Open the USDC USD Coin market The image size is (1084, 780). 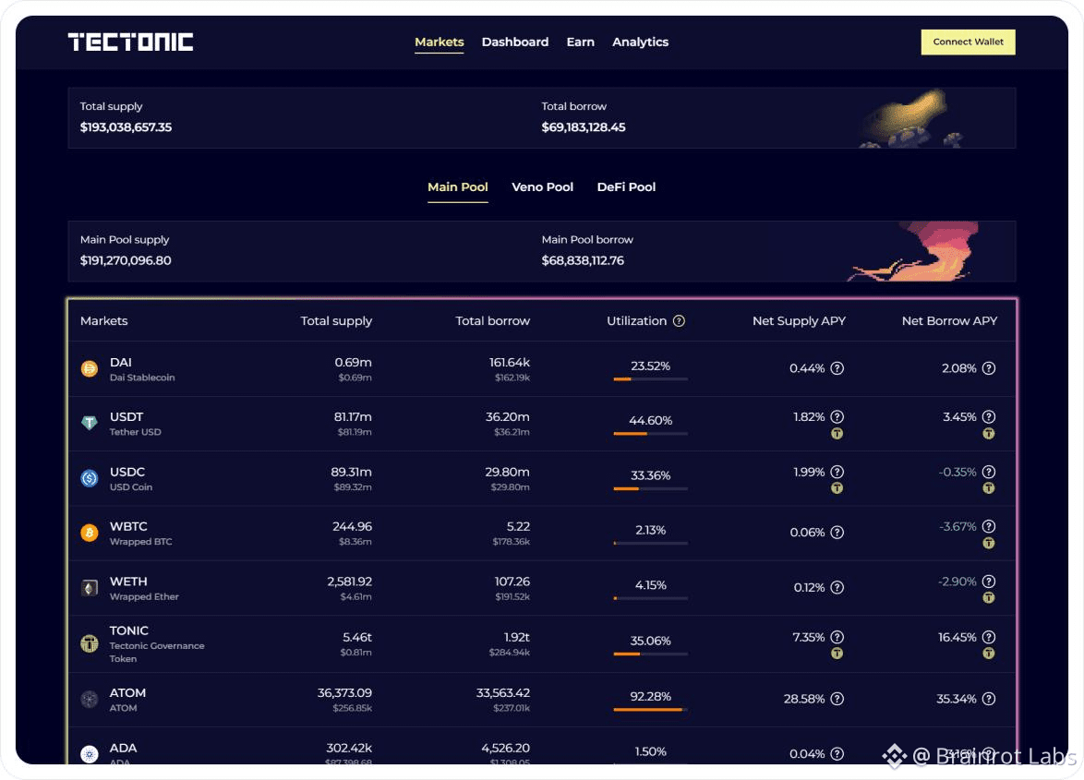point(131,478)
